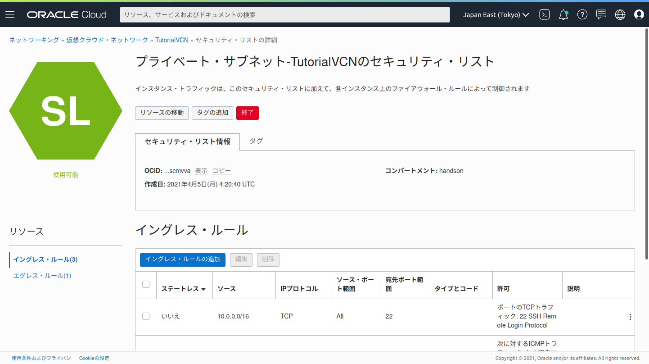Select all ingress rules checkbox
This screenshot has height=364, width=649.
click(146, 284)
